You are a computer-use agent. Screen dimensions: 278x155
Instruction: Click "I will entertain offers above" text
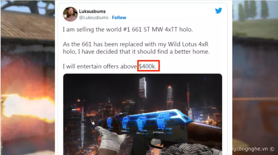point(100,66)
